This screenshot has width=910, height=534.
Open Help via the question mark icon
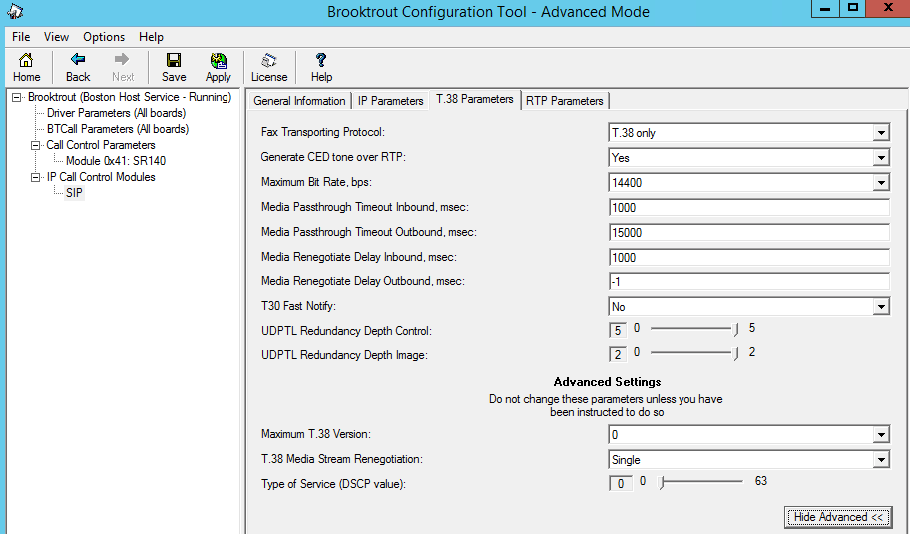pyautogui.click(x=321, y=67)
